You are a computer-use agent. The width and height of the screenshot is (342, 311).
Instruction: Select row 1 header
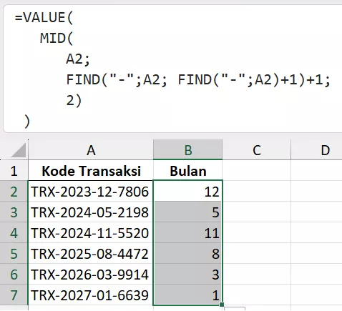click(14, 170)
